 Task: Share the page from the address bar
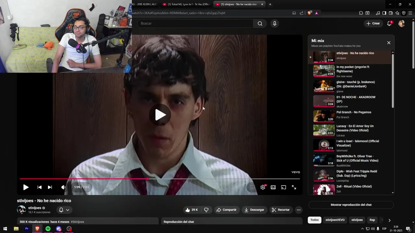point(302,13)
